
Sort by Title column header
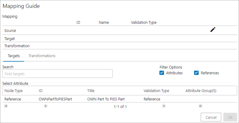pyautogui.click(x=91, y=91)
